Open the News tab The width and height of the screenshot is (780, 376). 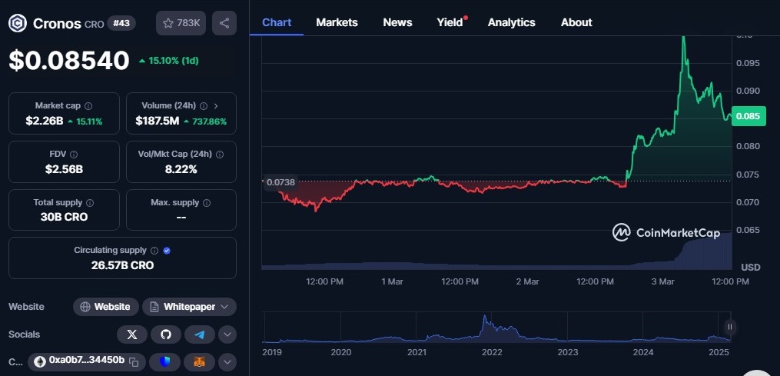(397, 22)
